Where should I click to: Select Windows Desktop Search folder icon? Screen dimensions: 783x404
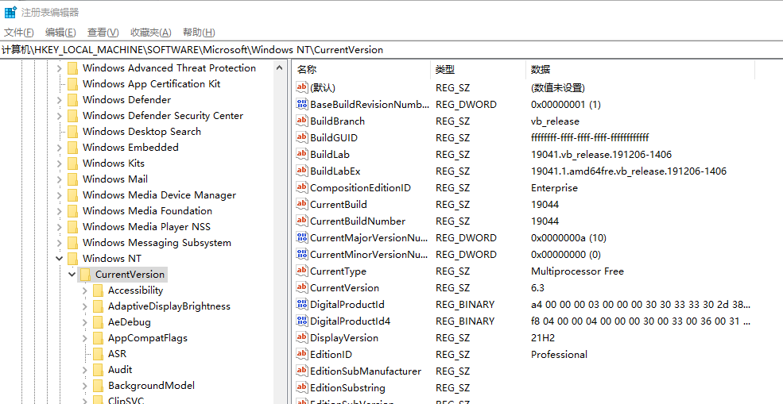pyautogui.click(x=73, y=132)
